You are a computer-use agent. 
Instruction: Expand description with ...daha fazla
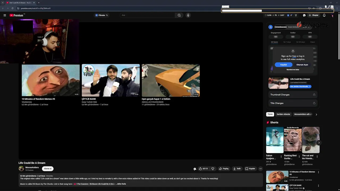pyautogui.click(x=121, y=184)
